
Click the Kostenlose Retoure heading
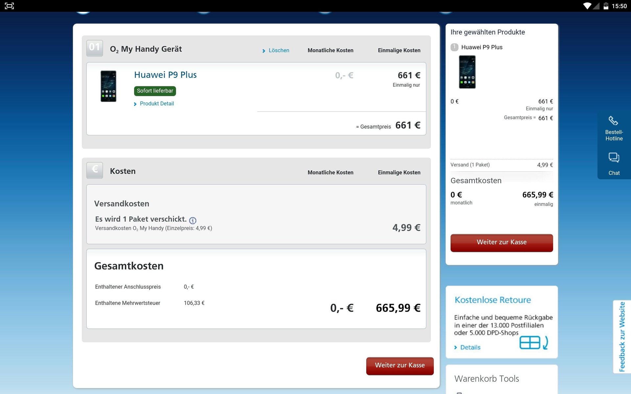pyautogui.click(x=493, y=300)
